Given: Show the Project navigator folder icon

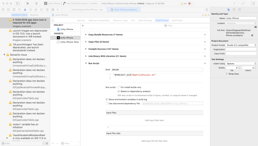Looking at the screenshot, I should click(3, 10).
